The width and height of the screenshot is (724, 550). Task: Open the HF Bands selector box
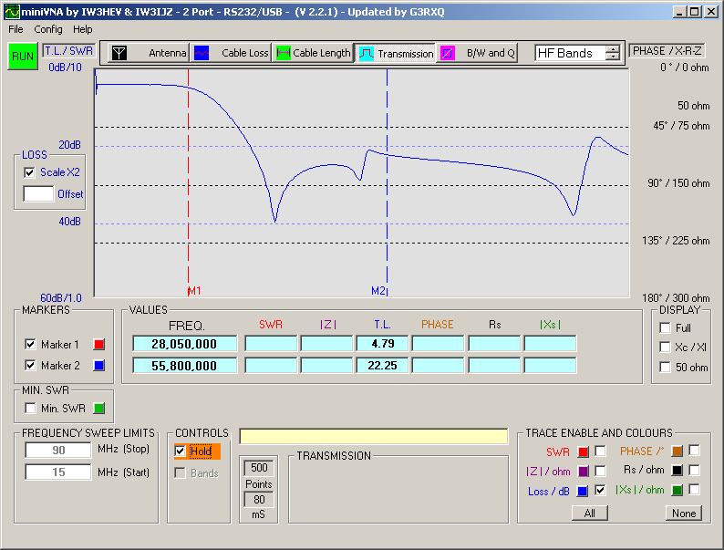click(x=570, y=53)
